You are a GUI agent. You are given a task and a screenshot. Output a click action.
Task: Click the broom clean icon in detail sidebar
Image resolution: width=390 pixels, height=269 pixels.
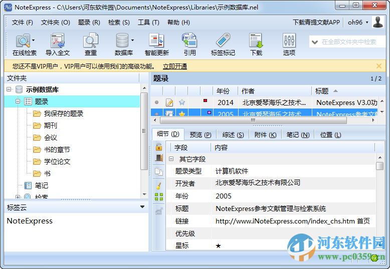coord(159,185)
